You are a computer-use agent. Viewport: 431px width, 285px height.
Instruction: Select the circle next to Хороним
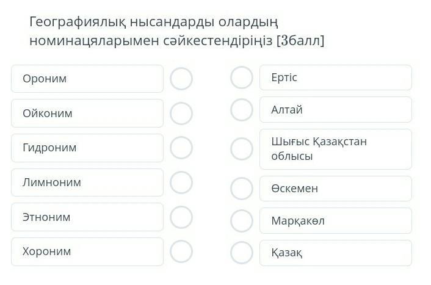coord(181,251)
